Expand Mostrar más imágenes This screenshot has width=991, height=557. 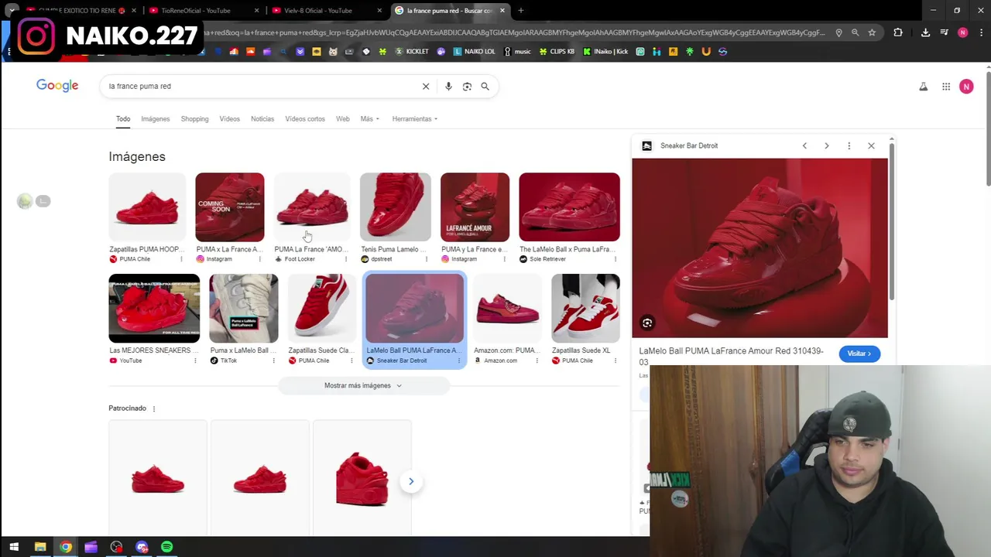click(x=363, y=385)
